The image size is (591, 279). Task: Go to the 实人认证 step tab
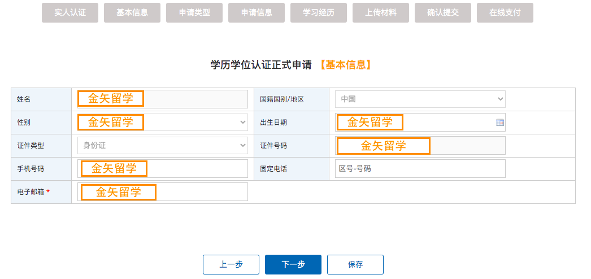coord(70,12)
